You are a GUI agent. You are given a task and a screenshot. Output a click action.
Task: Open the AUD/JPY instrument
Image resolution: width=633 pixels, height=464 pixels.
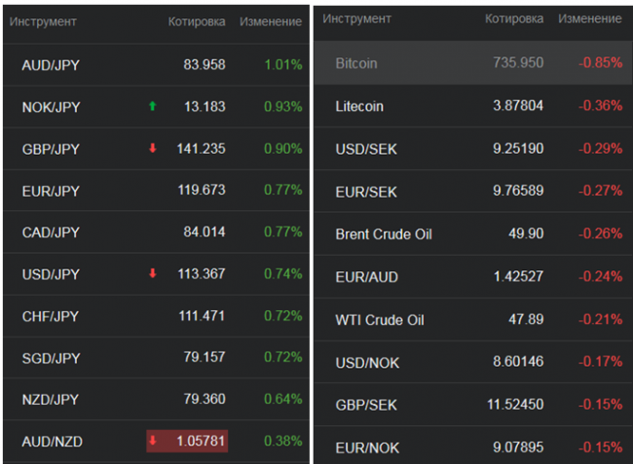pyautogui.click(x=51, y=65)
